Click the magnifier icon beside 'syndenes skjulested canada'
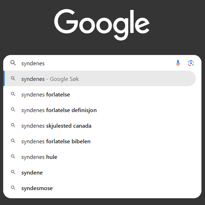This screenshot has width=205, height=205. [13, 125]
